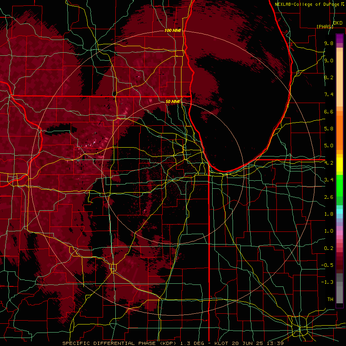Screen dimensions: 346x346
Task: Click the -1.3 legend value
Action: pos(327,282)
